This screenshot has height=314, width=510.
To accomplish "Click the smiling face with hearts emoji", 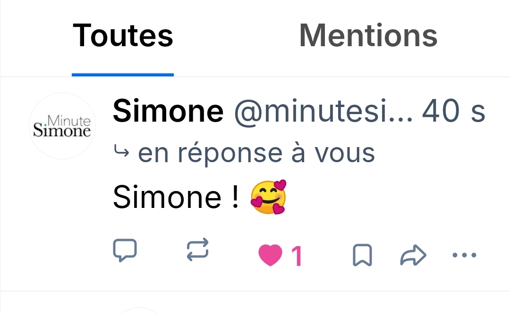I will [x=268, y=197].
